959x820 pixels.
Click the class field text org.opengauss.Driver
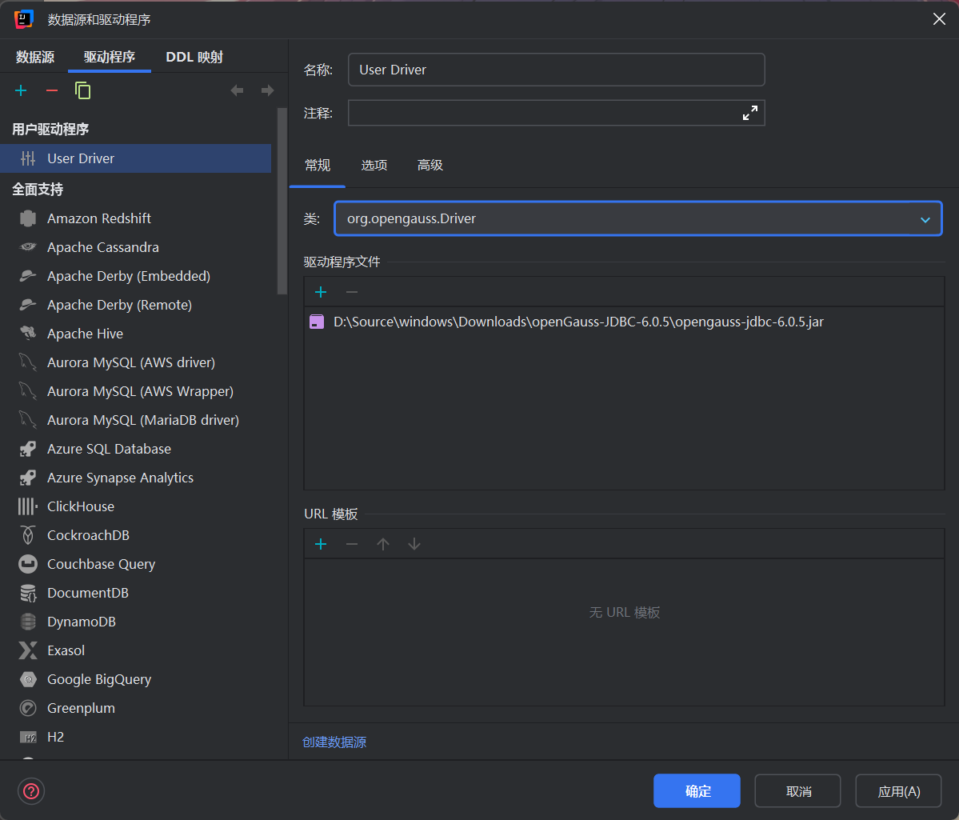pos(411,218)
